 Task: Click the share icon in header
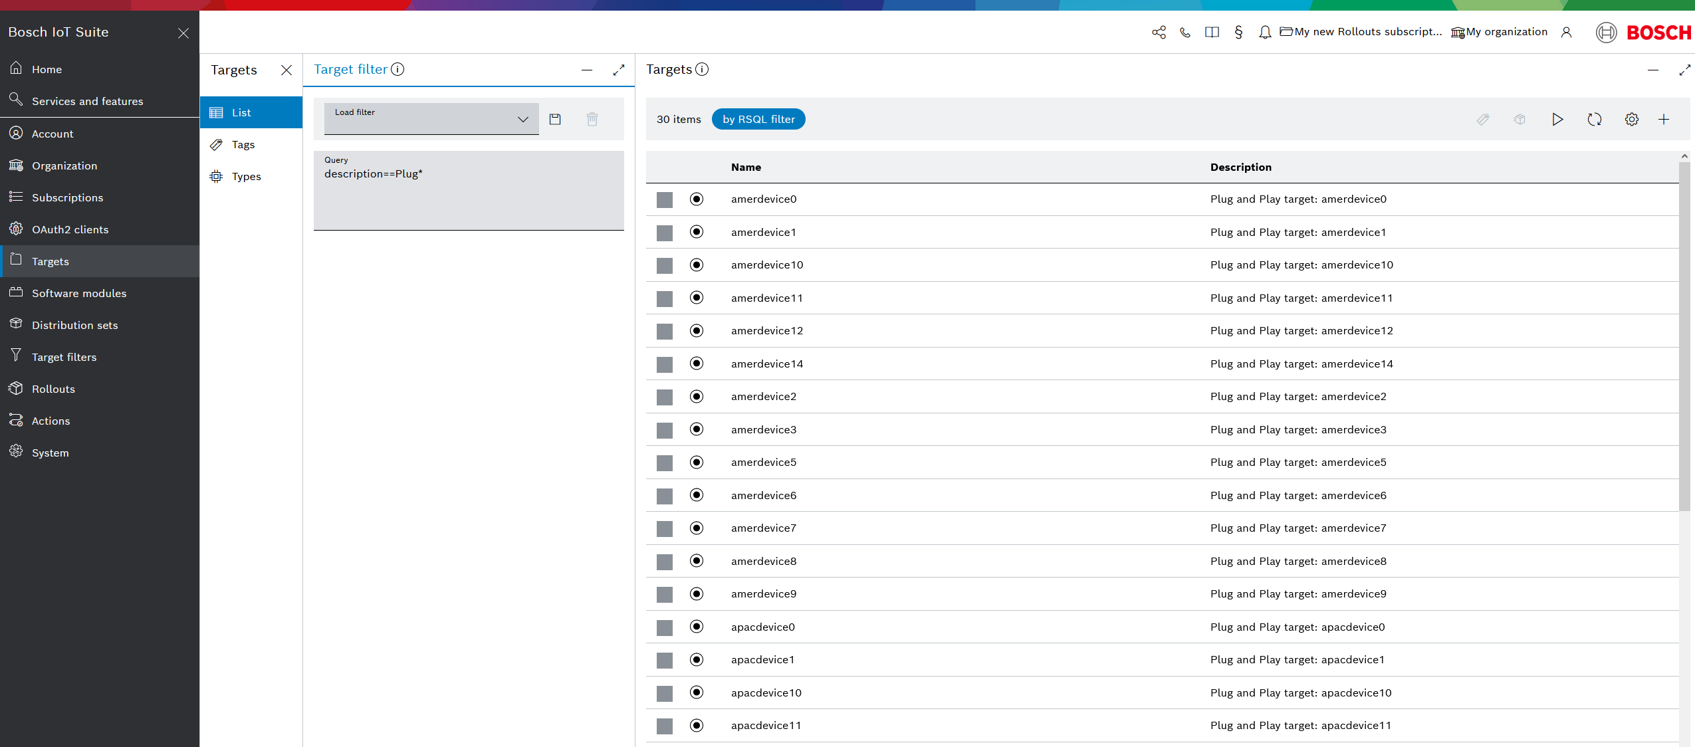[x=1159, y=32]
